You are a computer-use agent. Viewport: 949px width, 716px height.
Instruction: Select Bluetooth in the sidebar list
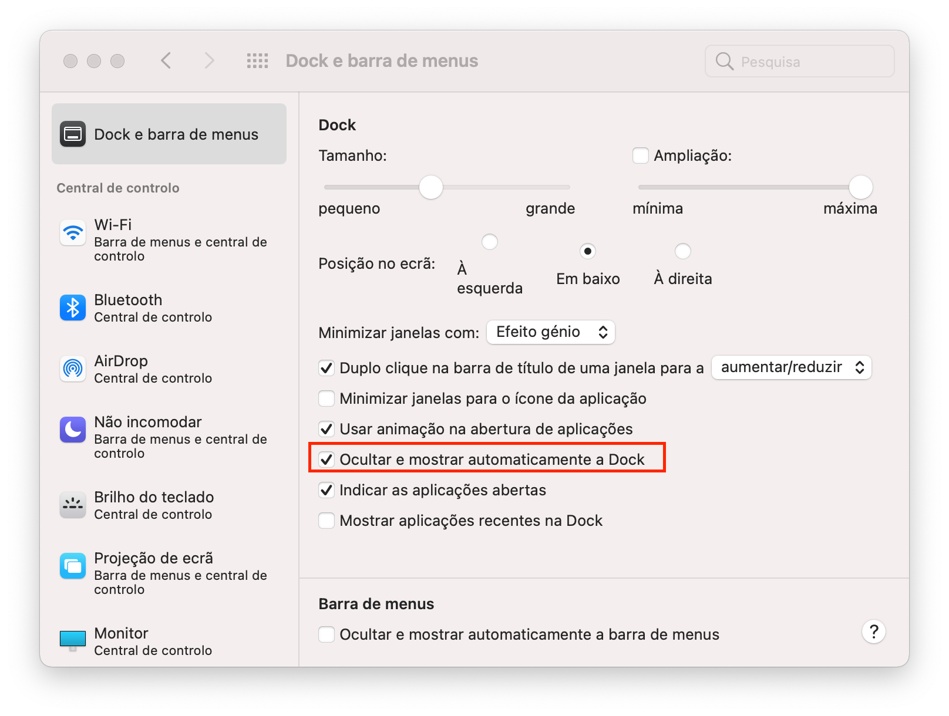pos(169,308)
